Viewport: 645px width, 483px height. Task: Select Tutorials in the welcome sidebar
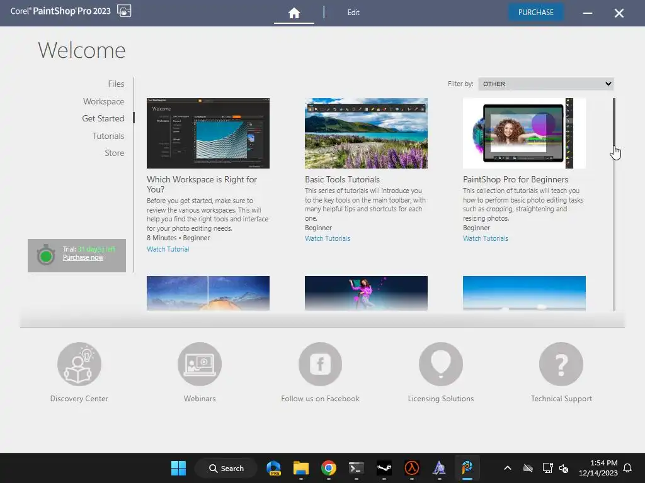(108, 136)
